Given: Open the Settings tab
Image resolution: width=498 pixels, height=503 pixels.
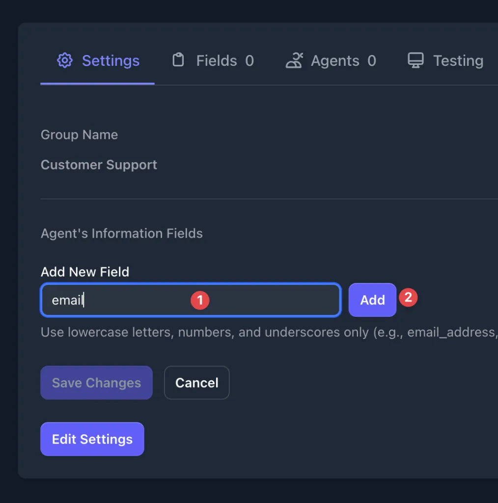Looking at the screenshot, I should 110,61.
